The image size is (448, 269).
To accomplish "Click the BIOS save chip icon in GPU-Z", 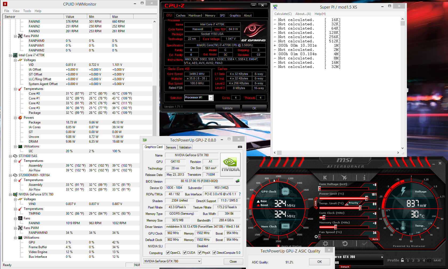I will point(238,181).
